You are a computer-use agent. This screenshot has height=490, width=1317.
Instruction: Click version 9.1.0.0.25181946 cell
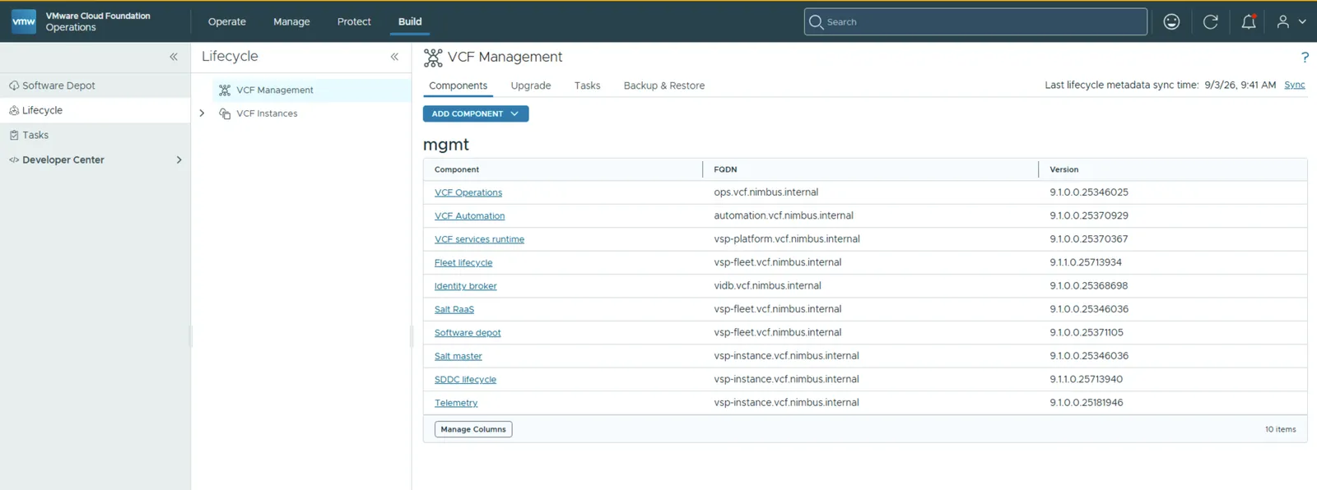click(1086, 403)
